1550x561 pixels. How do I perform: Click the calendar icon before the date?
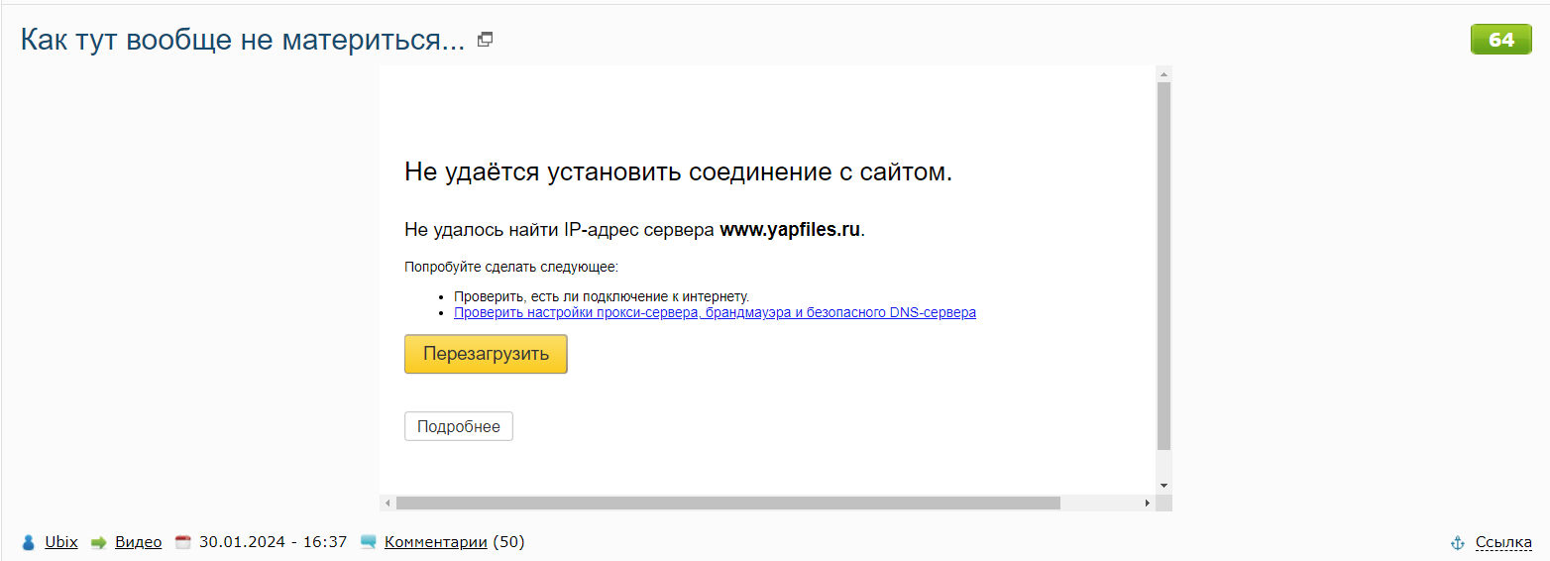point(182,542)
